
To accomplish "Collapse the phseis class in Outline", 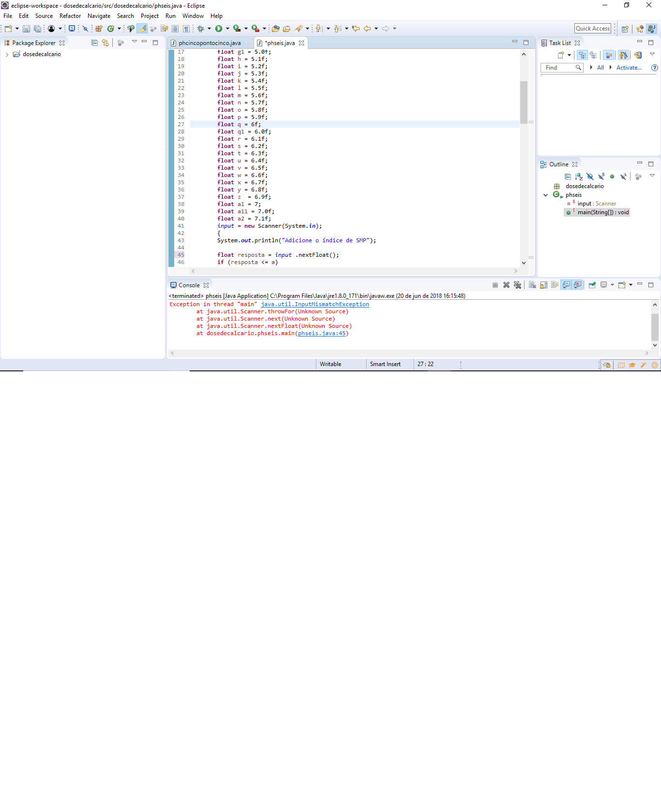I will point(546,195).
